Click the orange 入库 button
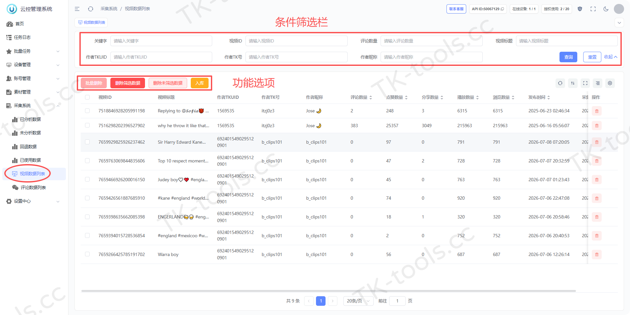 click(x=200, y=83)
